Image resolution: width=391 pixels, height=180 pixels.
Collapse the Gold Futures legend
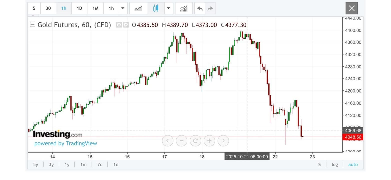point(32,24)
